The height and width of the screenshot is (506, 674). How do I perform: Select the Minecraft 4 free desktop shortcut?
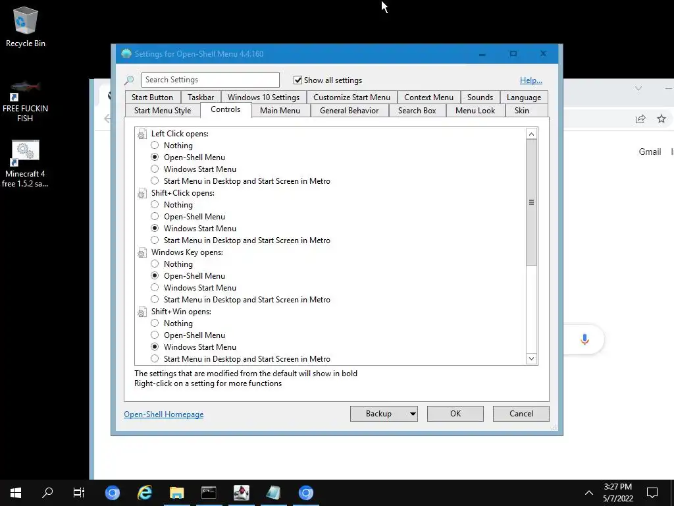25,164
